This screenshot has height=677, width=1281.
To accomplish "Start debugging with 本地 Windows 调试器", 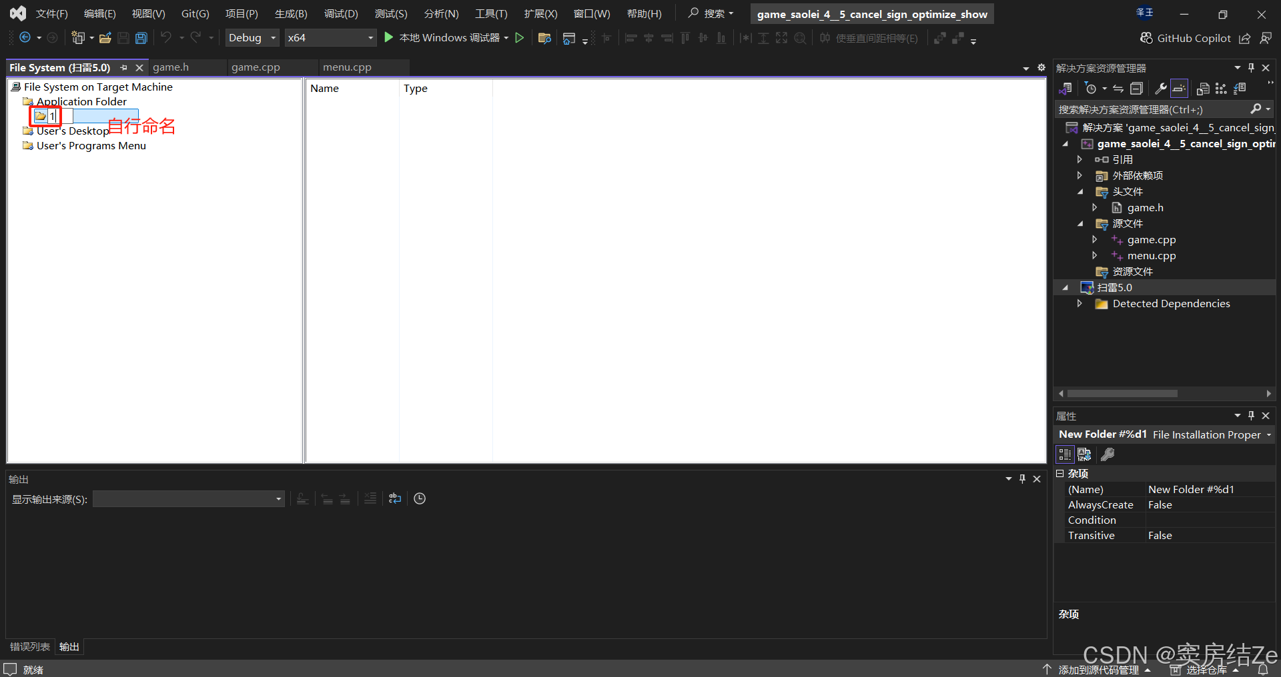I will [447, 37].
